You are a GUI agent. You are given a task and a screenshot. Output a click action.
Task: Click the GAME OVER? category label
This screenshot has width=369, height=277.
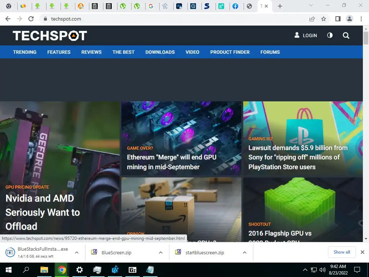tap(140, 148)
